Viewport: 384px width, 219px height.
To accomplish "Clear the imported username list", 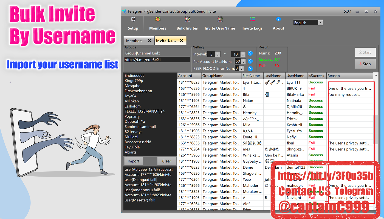I will point(166,161).
